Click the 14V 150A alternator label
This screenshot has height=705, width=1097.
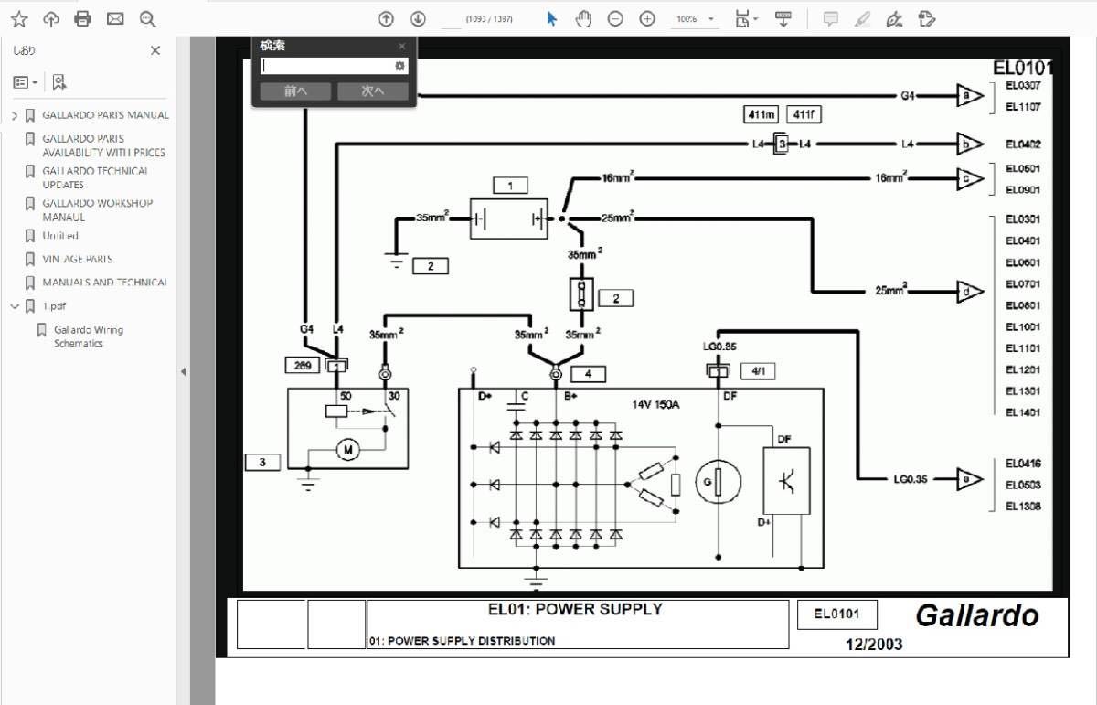(x=655, y=403)
